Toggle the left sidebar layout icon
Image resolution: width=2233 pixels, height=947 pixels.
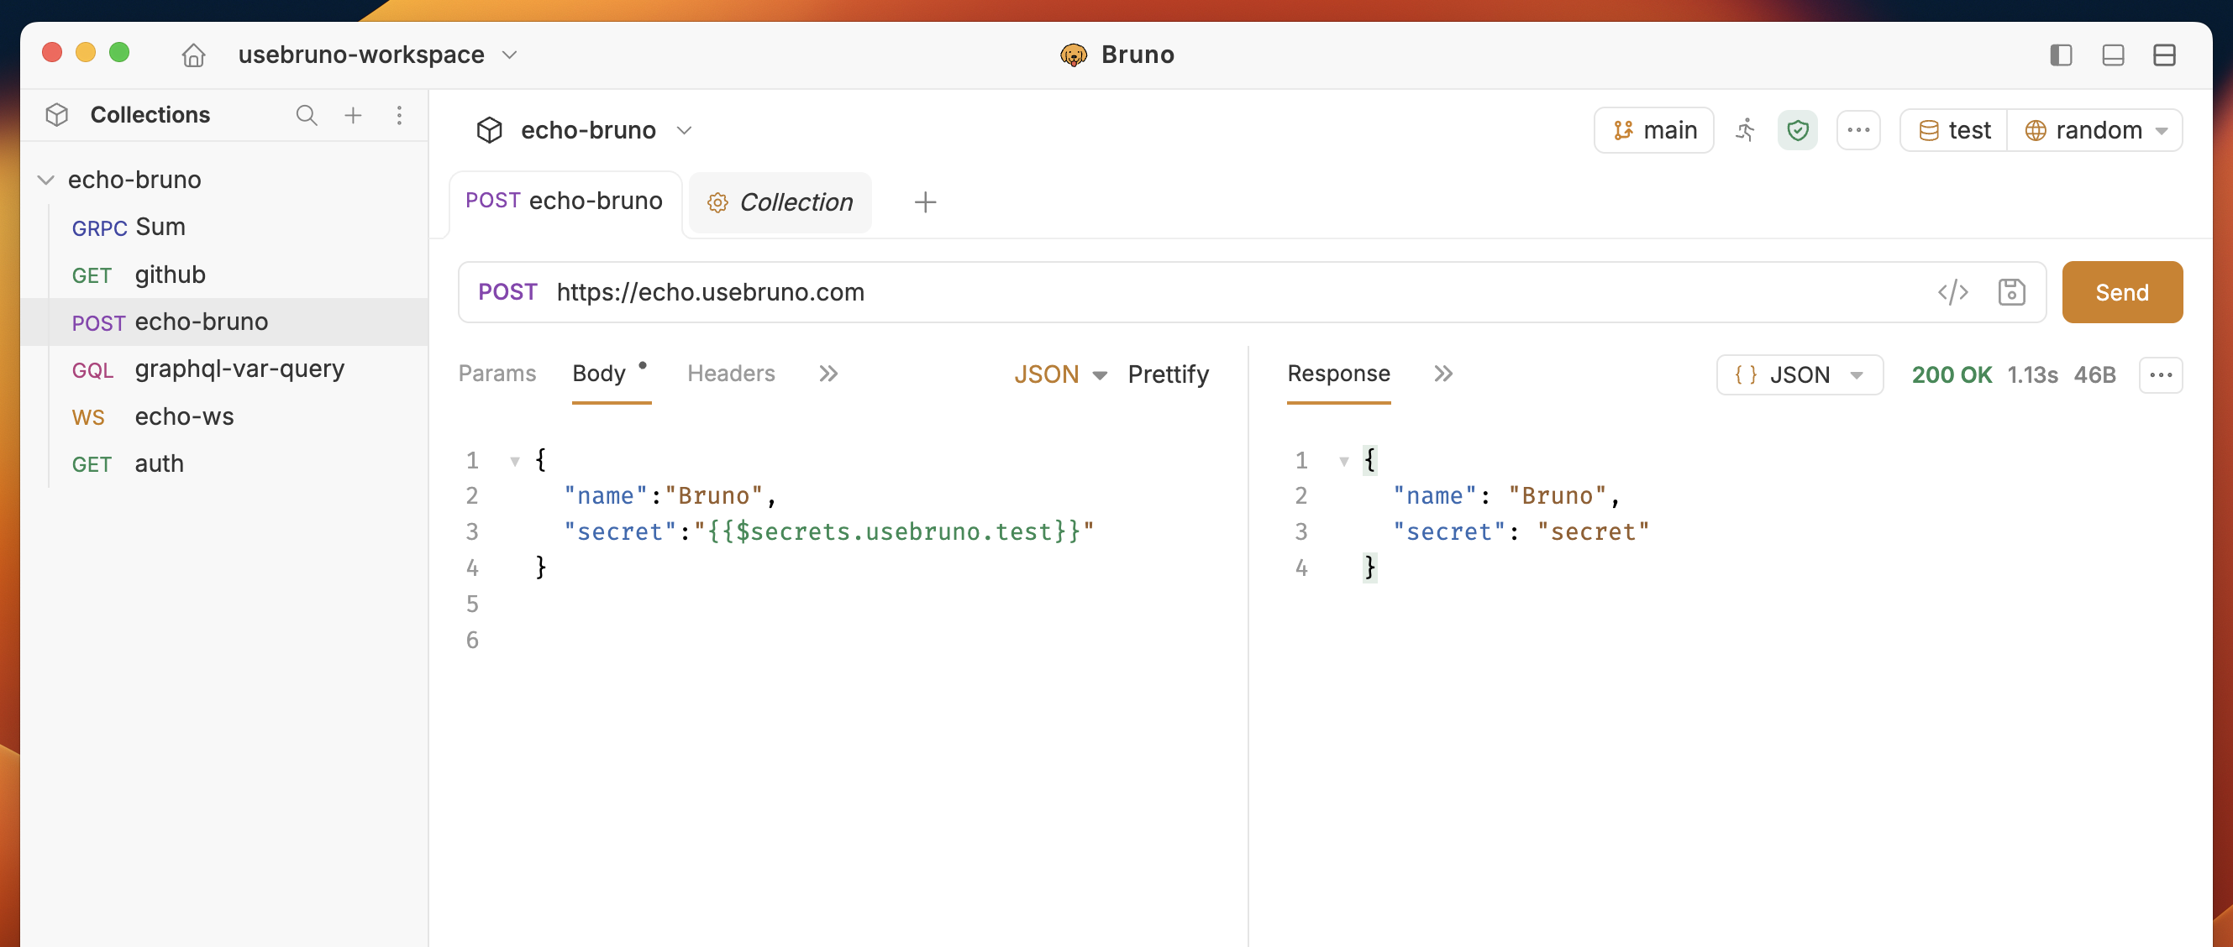[2061, 55]
